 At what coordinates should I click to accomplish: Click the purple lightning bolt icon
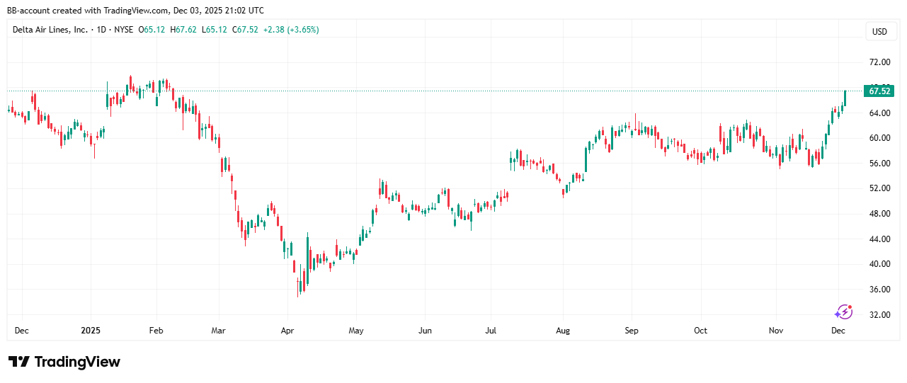point(843,311)
